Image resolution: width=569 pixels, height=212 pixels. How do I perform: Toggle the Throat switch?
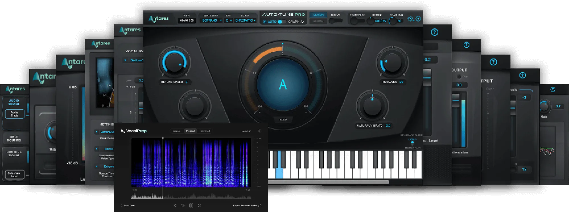point(335,21)
